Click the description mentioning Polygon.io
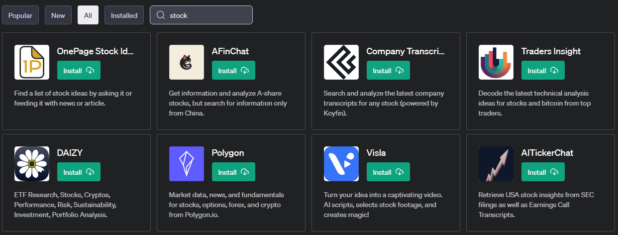 (227, 205)
